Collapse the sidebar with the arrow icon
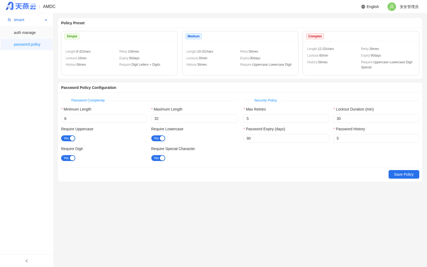 pos(27,261)
